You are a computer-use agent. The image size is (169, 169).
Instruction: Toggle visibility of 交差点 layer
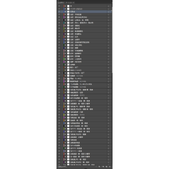tap(59, 12)
